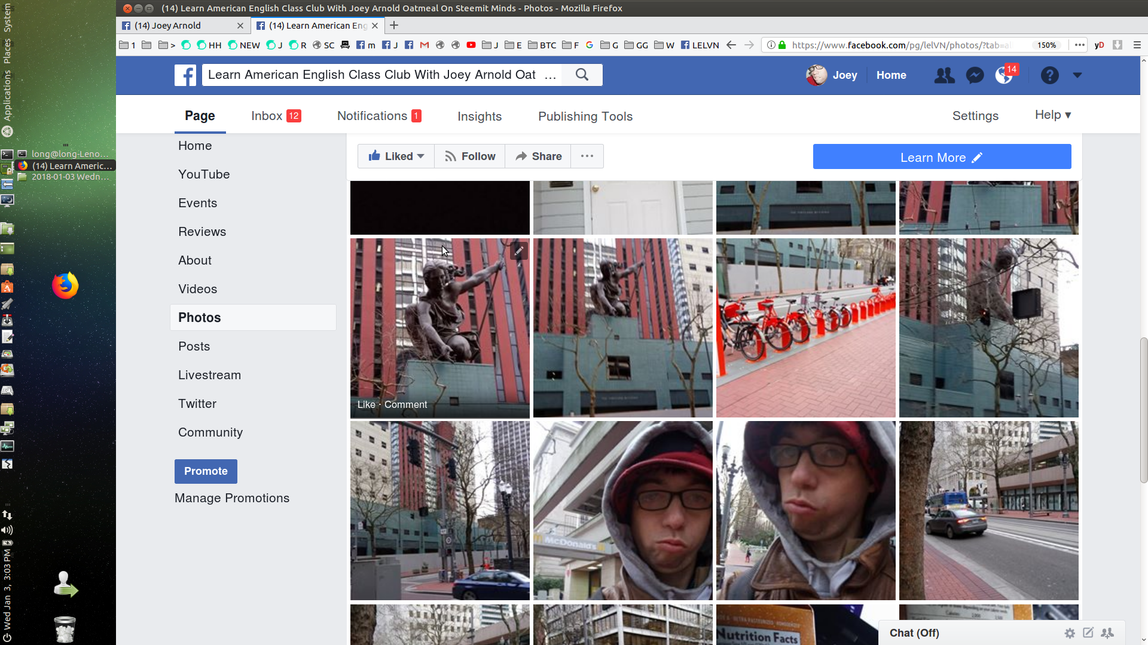Open the three-dot More options button beside Share
1148x645 pixels.
tap(587, 156)
